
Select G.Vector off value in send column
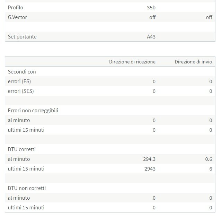[209, 17]
